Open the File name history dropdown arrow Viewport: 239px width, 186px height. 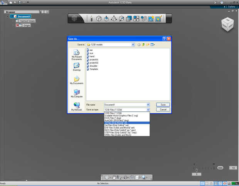click(148, 105)
